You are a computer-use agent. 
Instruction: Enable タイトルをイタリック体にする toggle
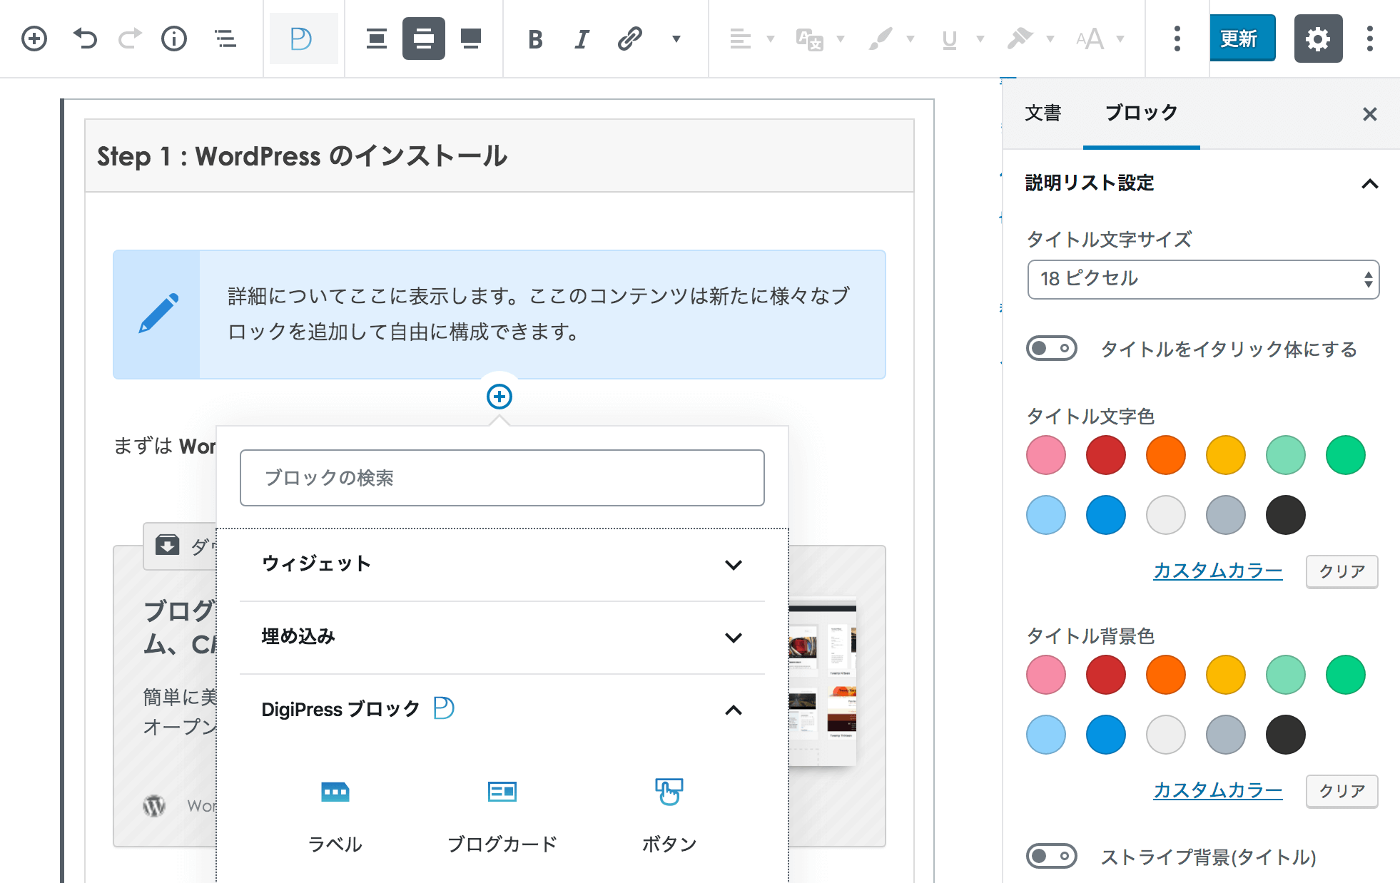pyautogui.click(x=1051, y=349)
